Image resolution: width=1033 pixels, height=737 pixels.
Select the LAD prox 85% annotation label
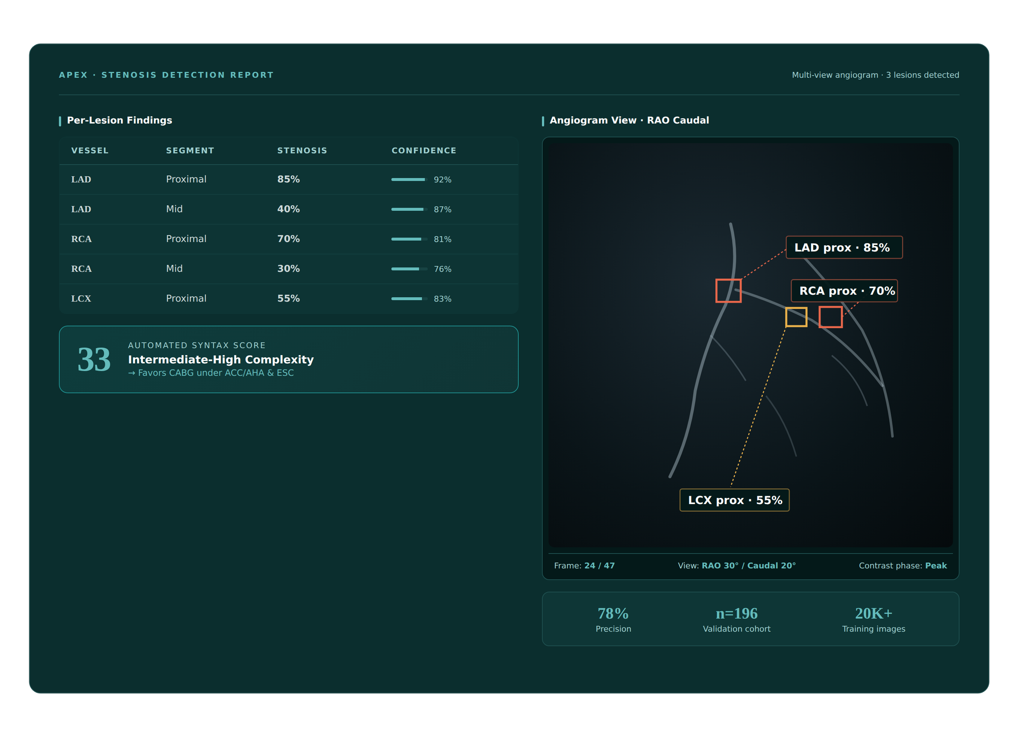(844, 247)
